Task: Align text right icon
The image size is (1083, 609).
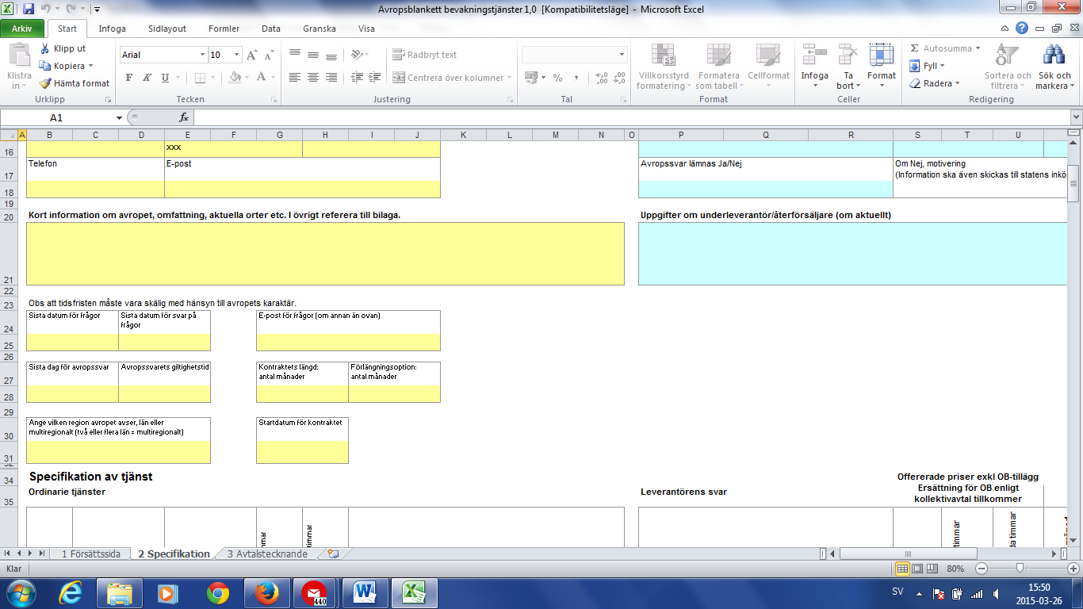Action: click(x=331, y=78)
